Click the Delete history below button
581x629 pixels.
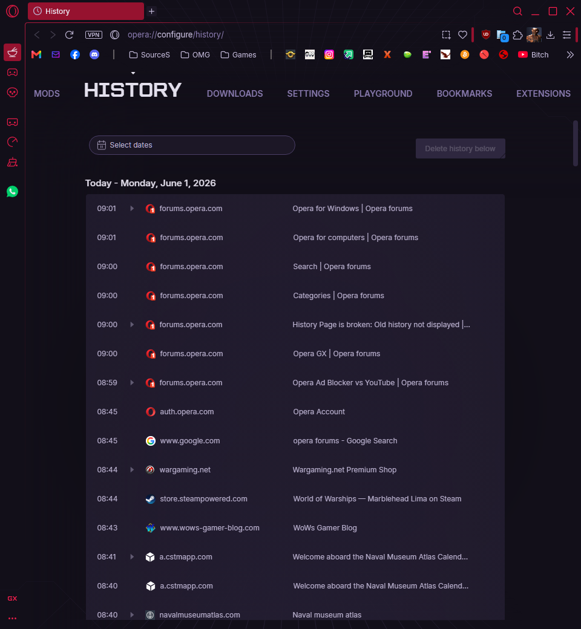point(460,149)
